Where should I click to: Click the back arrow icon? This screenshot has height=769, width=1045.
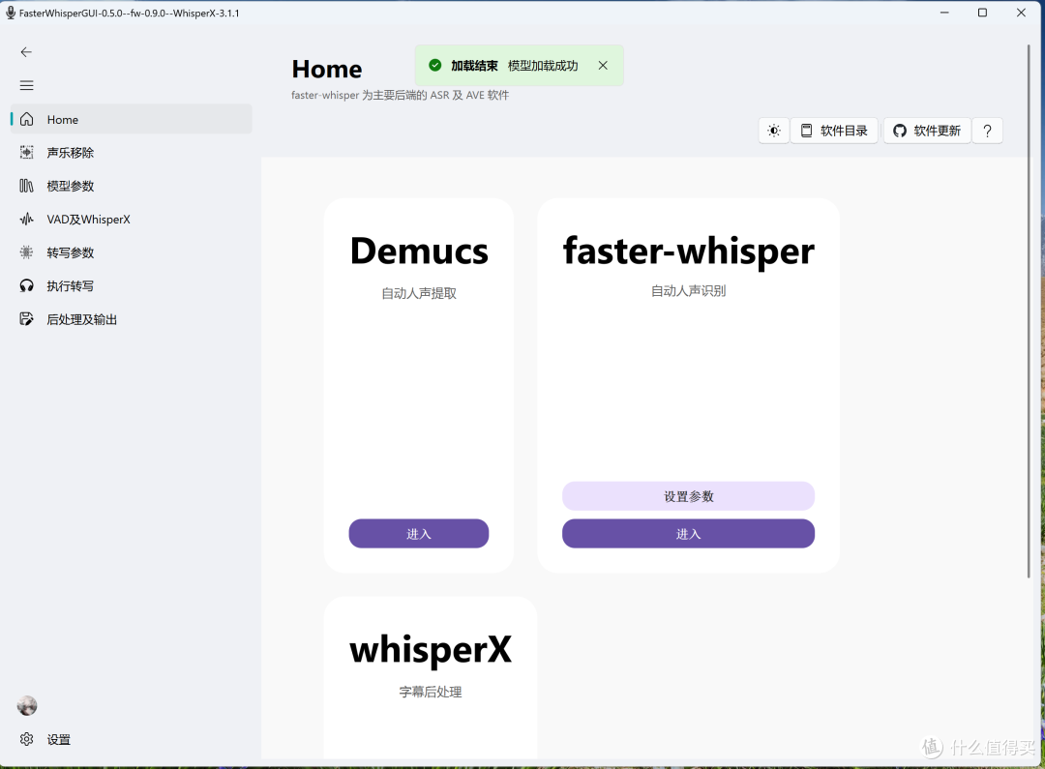pyautogui.click(x=26, y=52)
